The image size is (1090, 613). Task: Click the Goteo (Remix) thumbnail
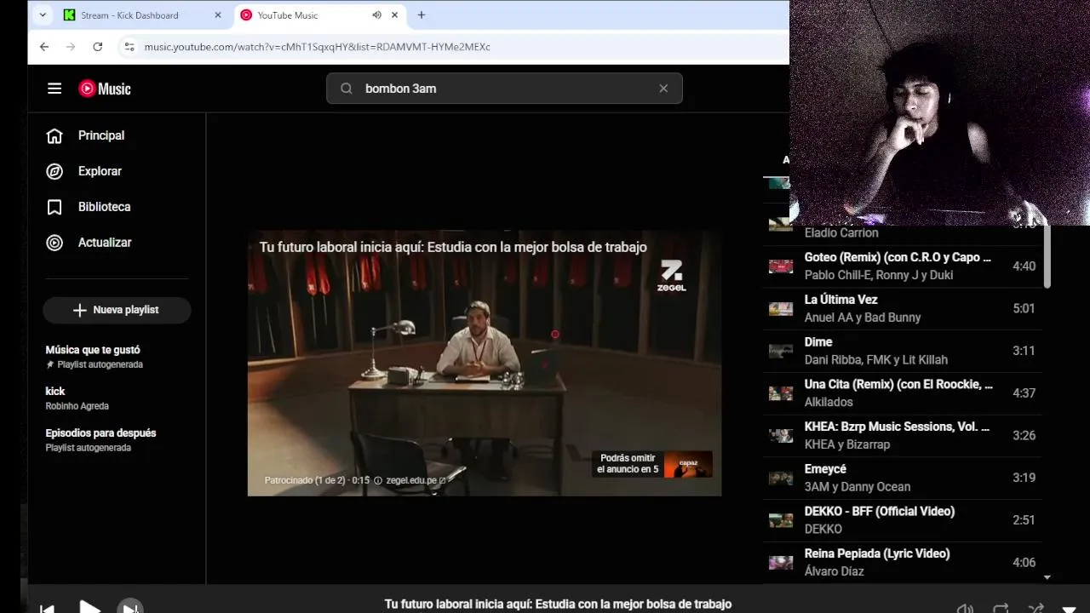(x=781, y=266)
